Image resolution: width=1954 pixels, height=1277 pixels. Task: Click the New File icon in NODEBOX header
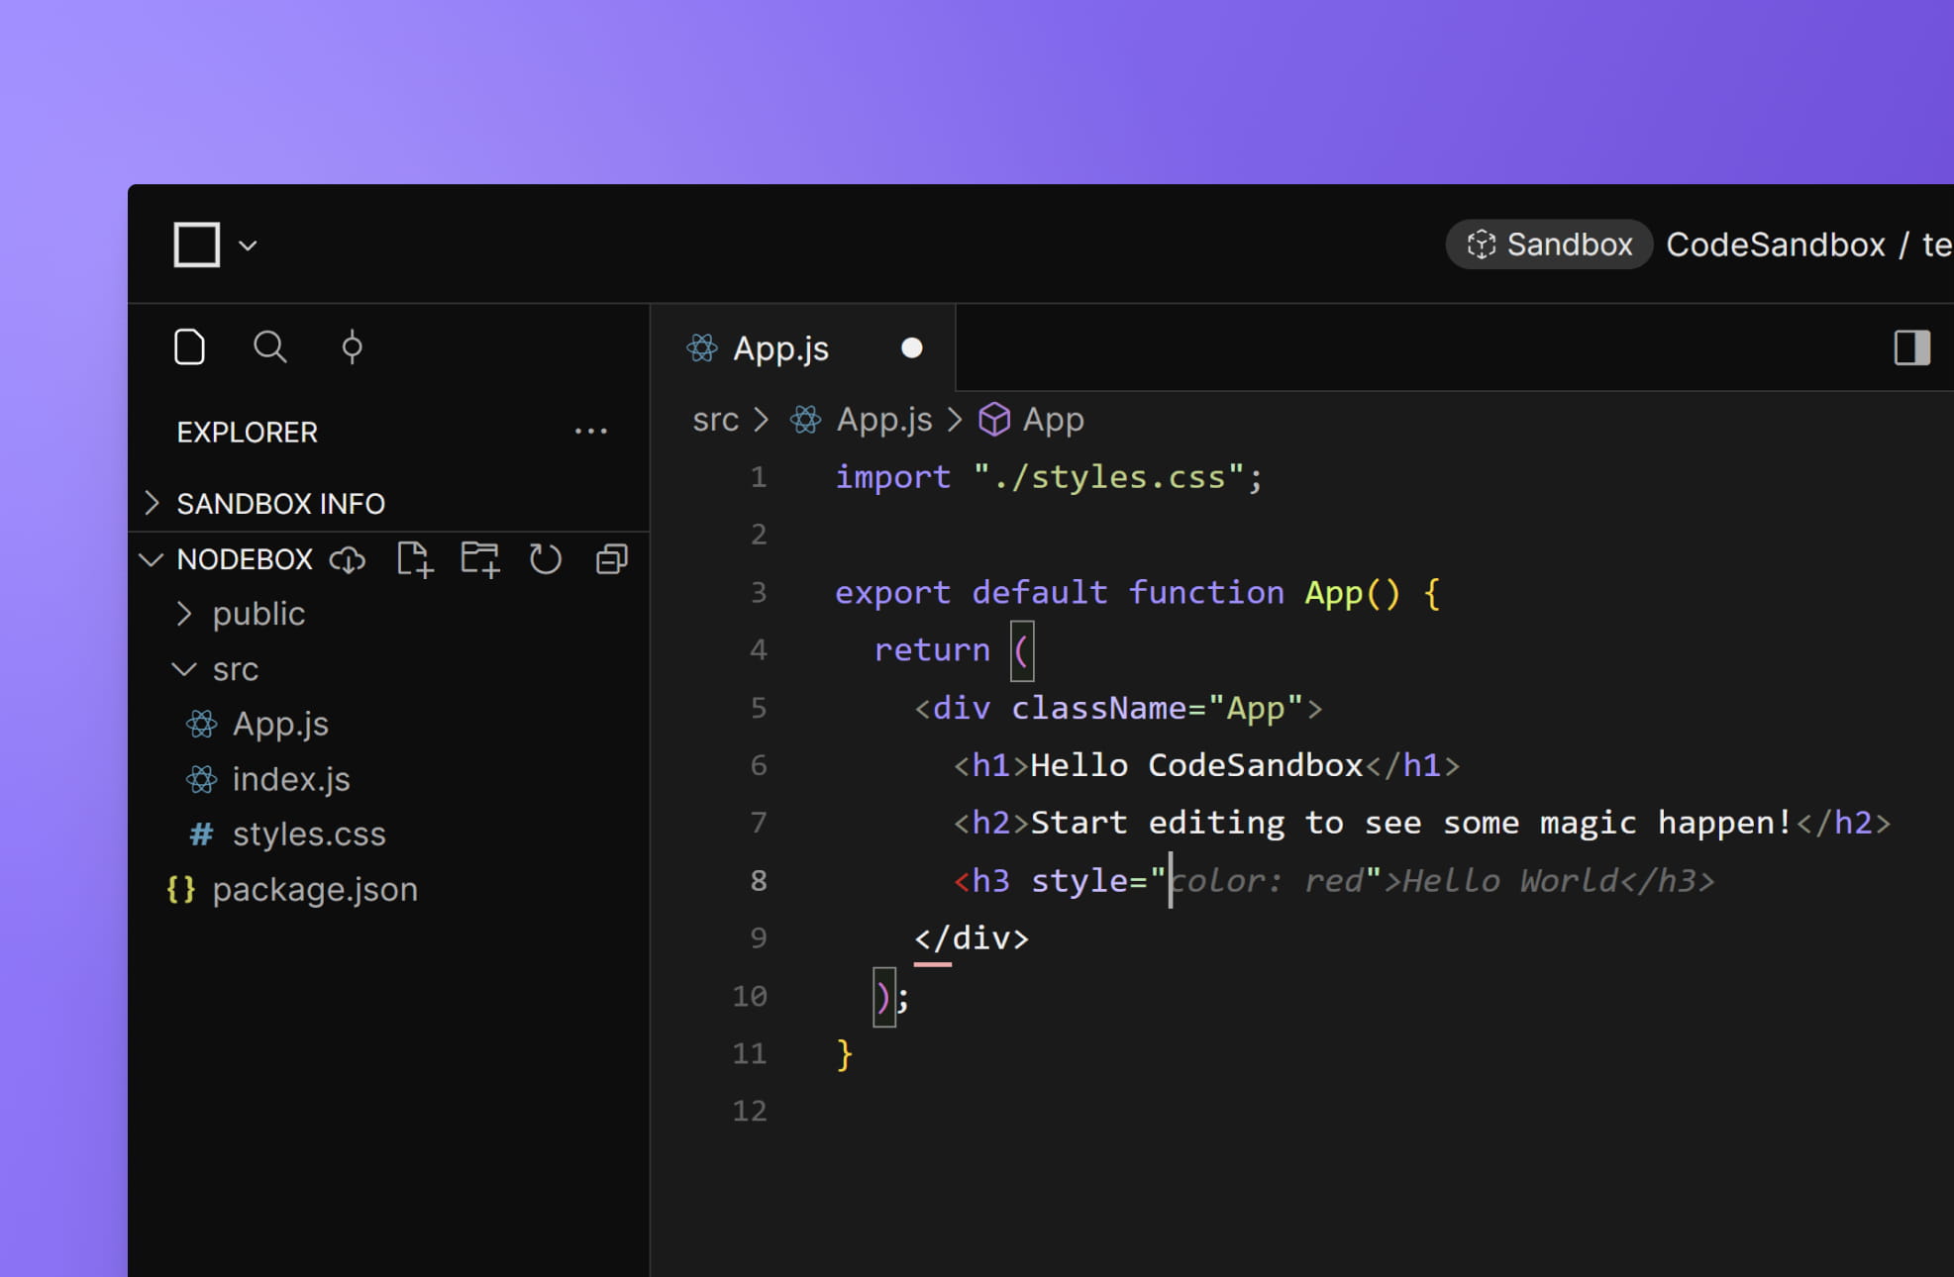pos(414,558)
